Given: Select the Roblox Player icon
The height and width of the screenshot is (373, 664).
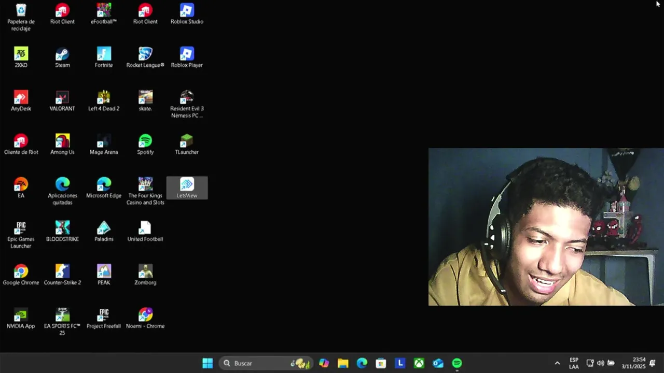Looking at the screenshot, I should tap(187, 58).
